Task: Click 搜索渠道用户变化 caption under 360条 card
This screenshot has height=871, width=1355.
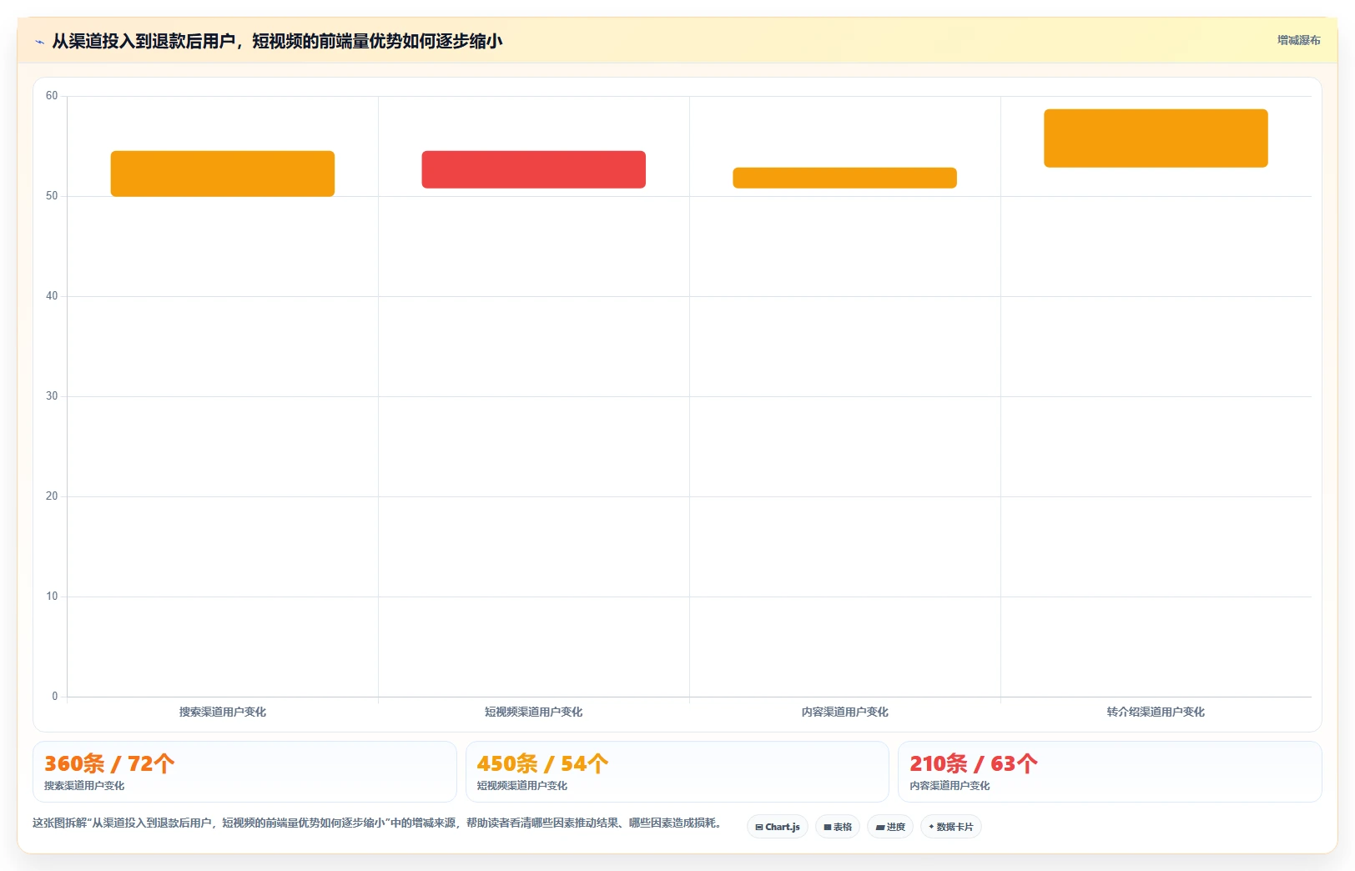Action: (84, 786)
